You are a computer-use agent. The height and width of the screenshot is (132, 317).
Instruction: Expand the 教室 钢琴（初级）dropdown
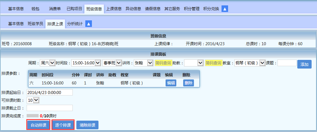(250, 63)
